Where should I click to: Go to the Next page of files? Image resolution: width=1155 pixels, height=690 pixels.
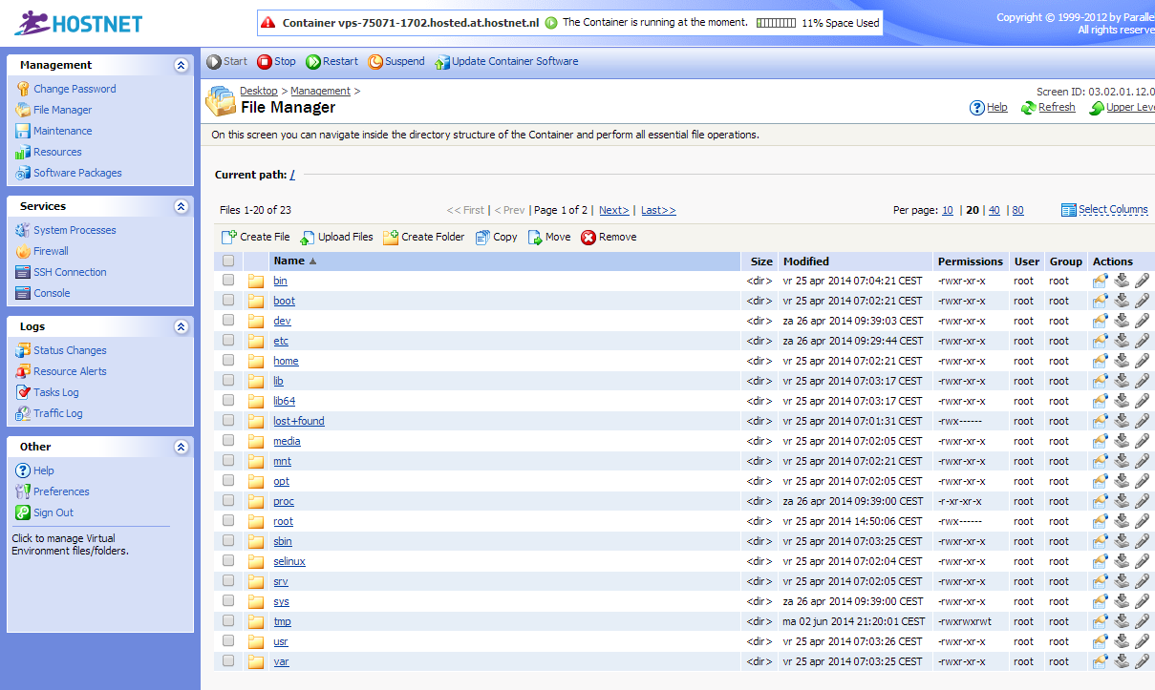(613, 210)
